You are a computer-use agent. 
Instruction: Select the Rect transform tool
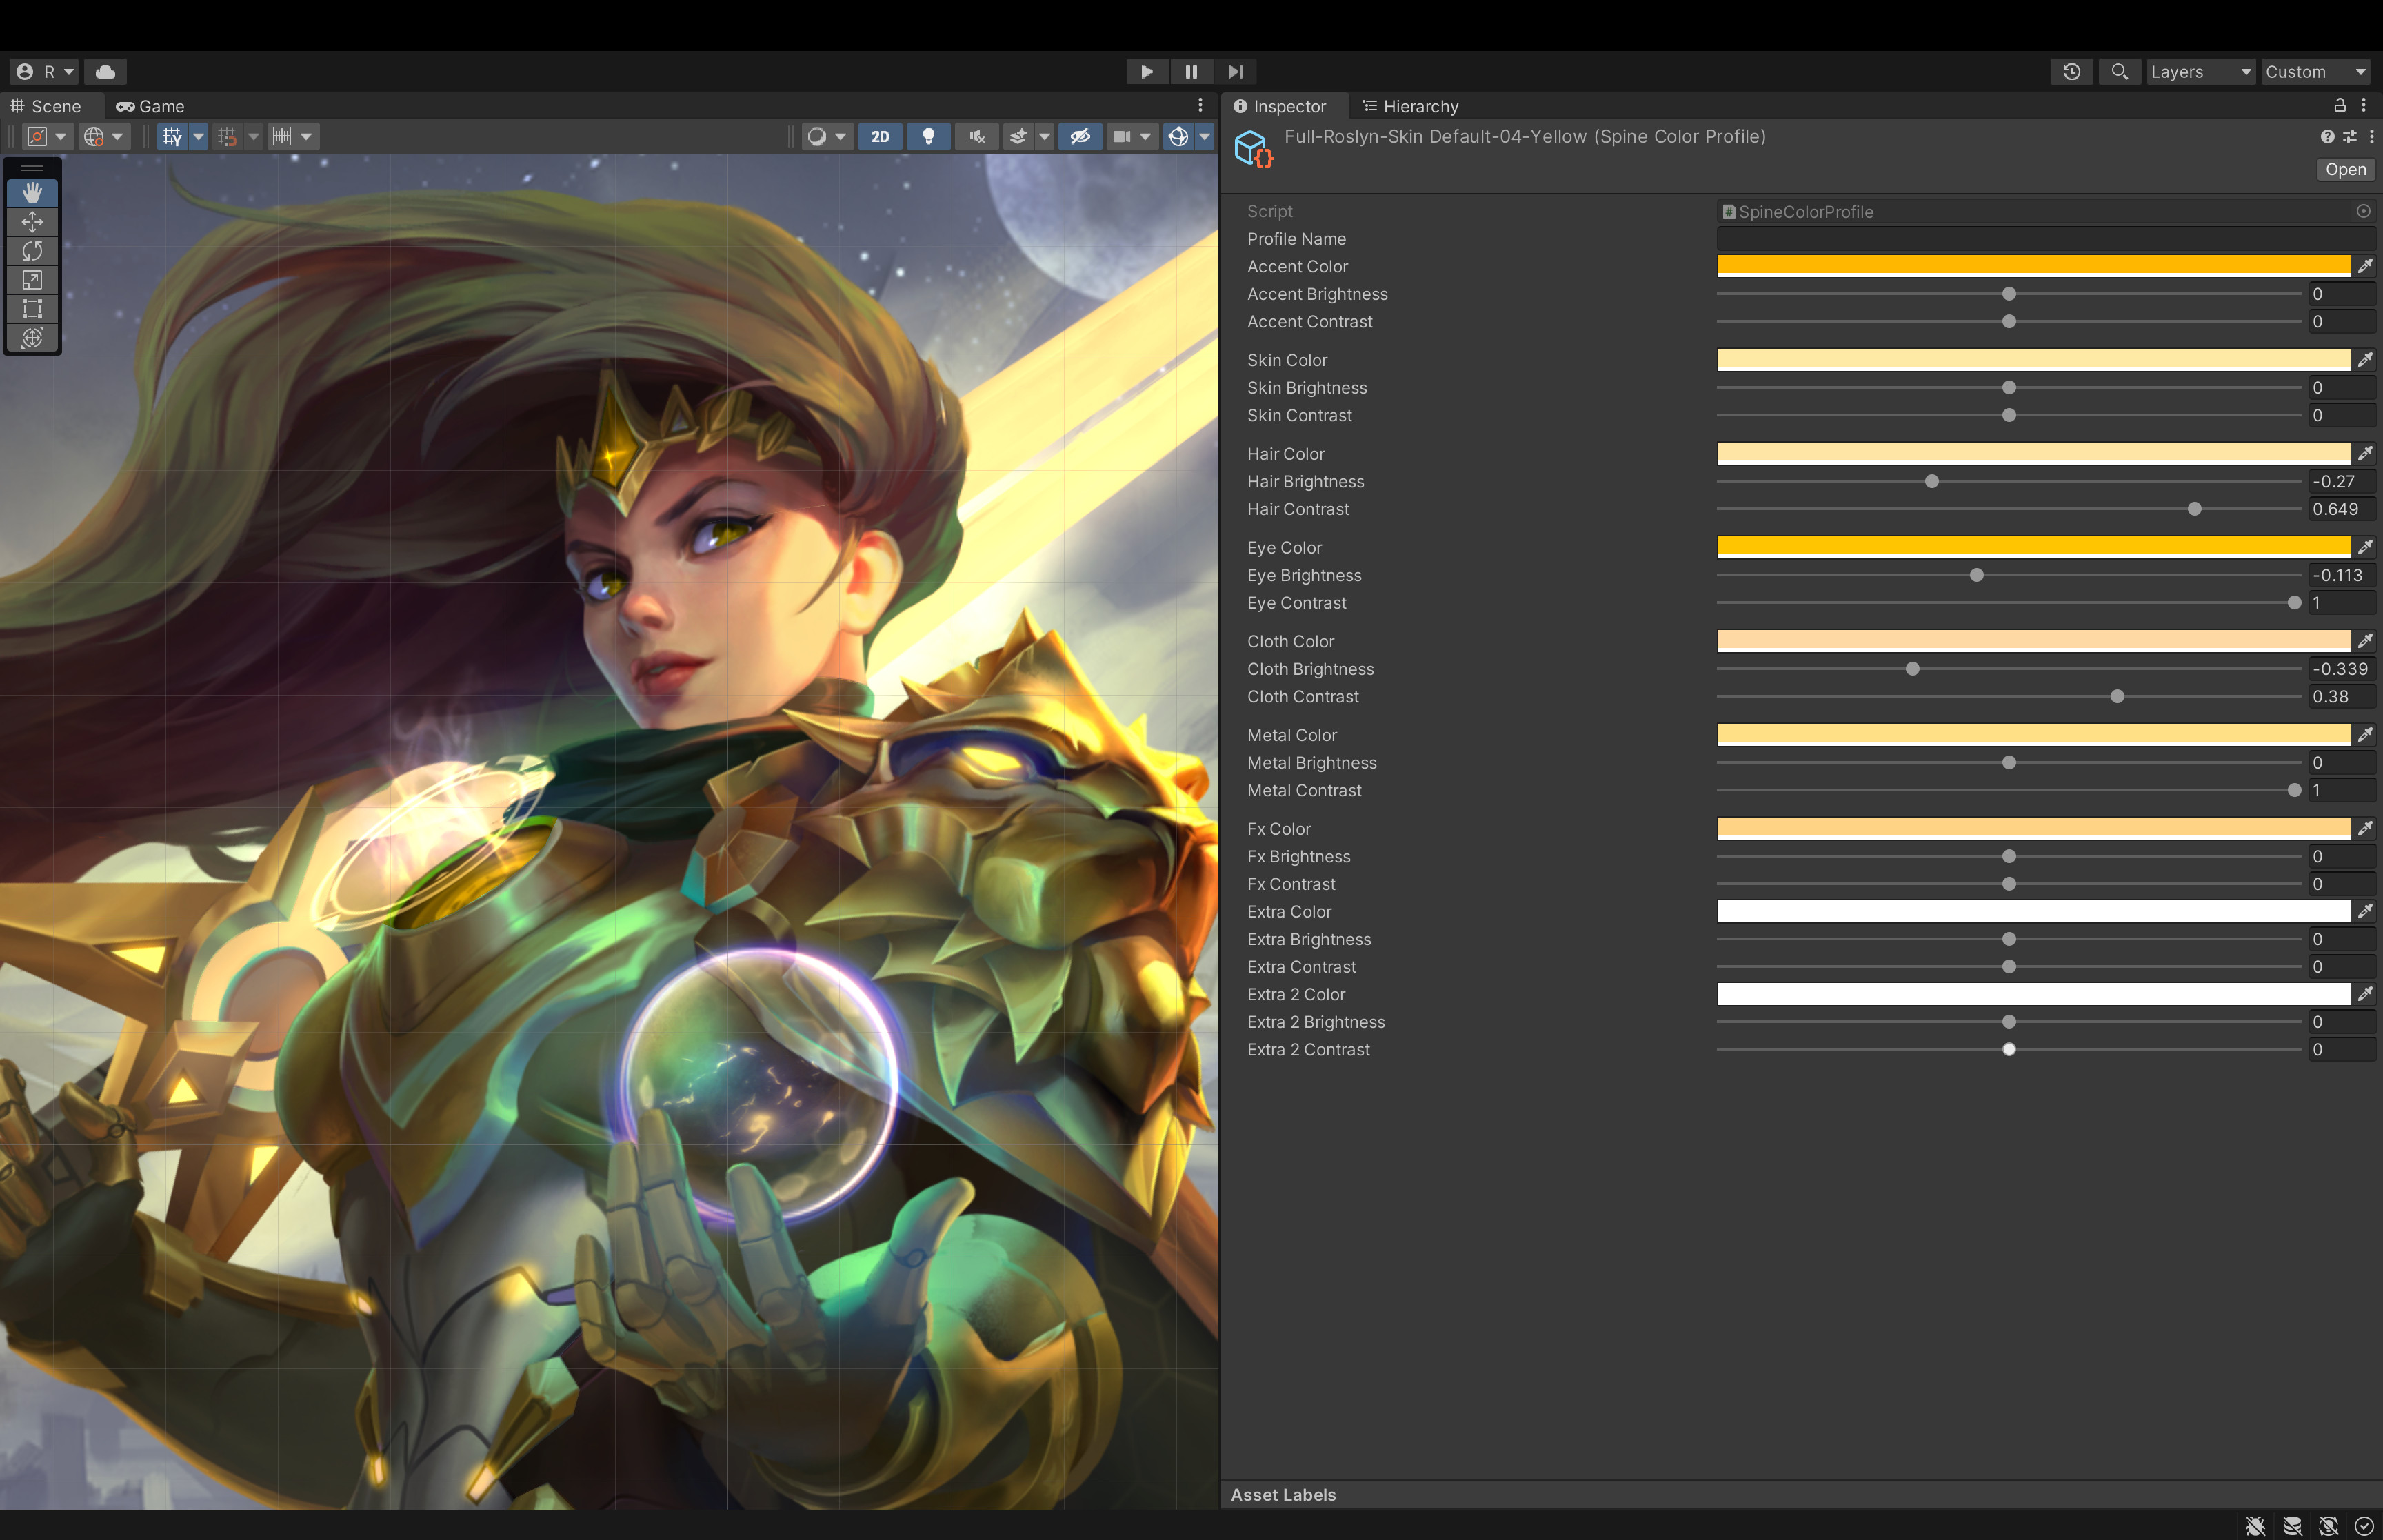click(32, 309)
